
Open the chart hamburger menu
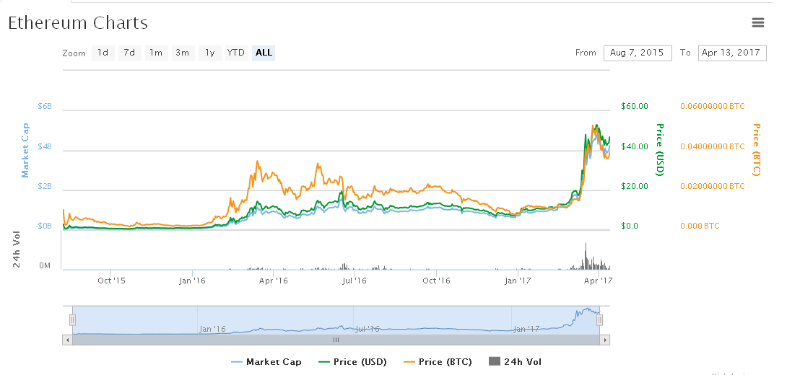[x=757, y=22]
